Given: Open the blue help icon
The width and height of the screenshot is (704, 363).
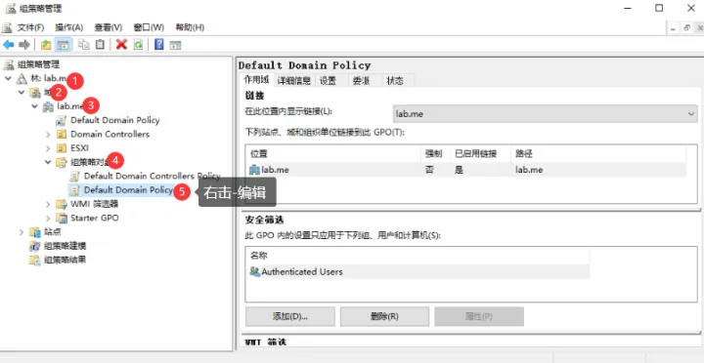Looking at the screenshot, I should (x=159, y=44).
